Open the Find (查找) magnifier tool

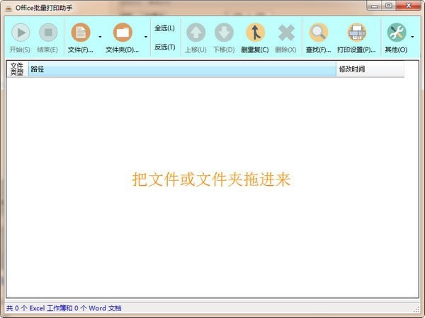(x=319, y=33)
